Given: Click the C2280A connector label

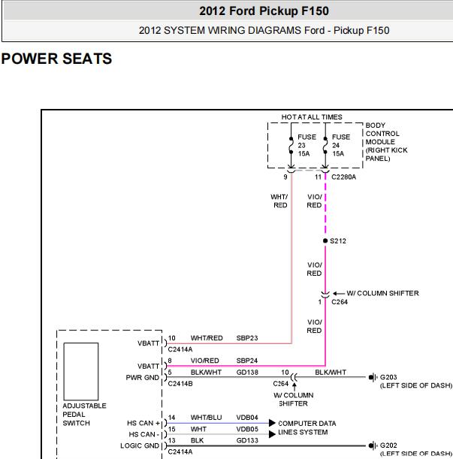Looking at the screenshot, I should coord(343,177).
